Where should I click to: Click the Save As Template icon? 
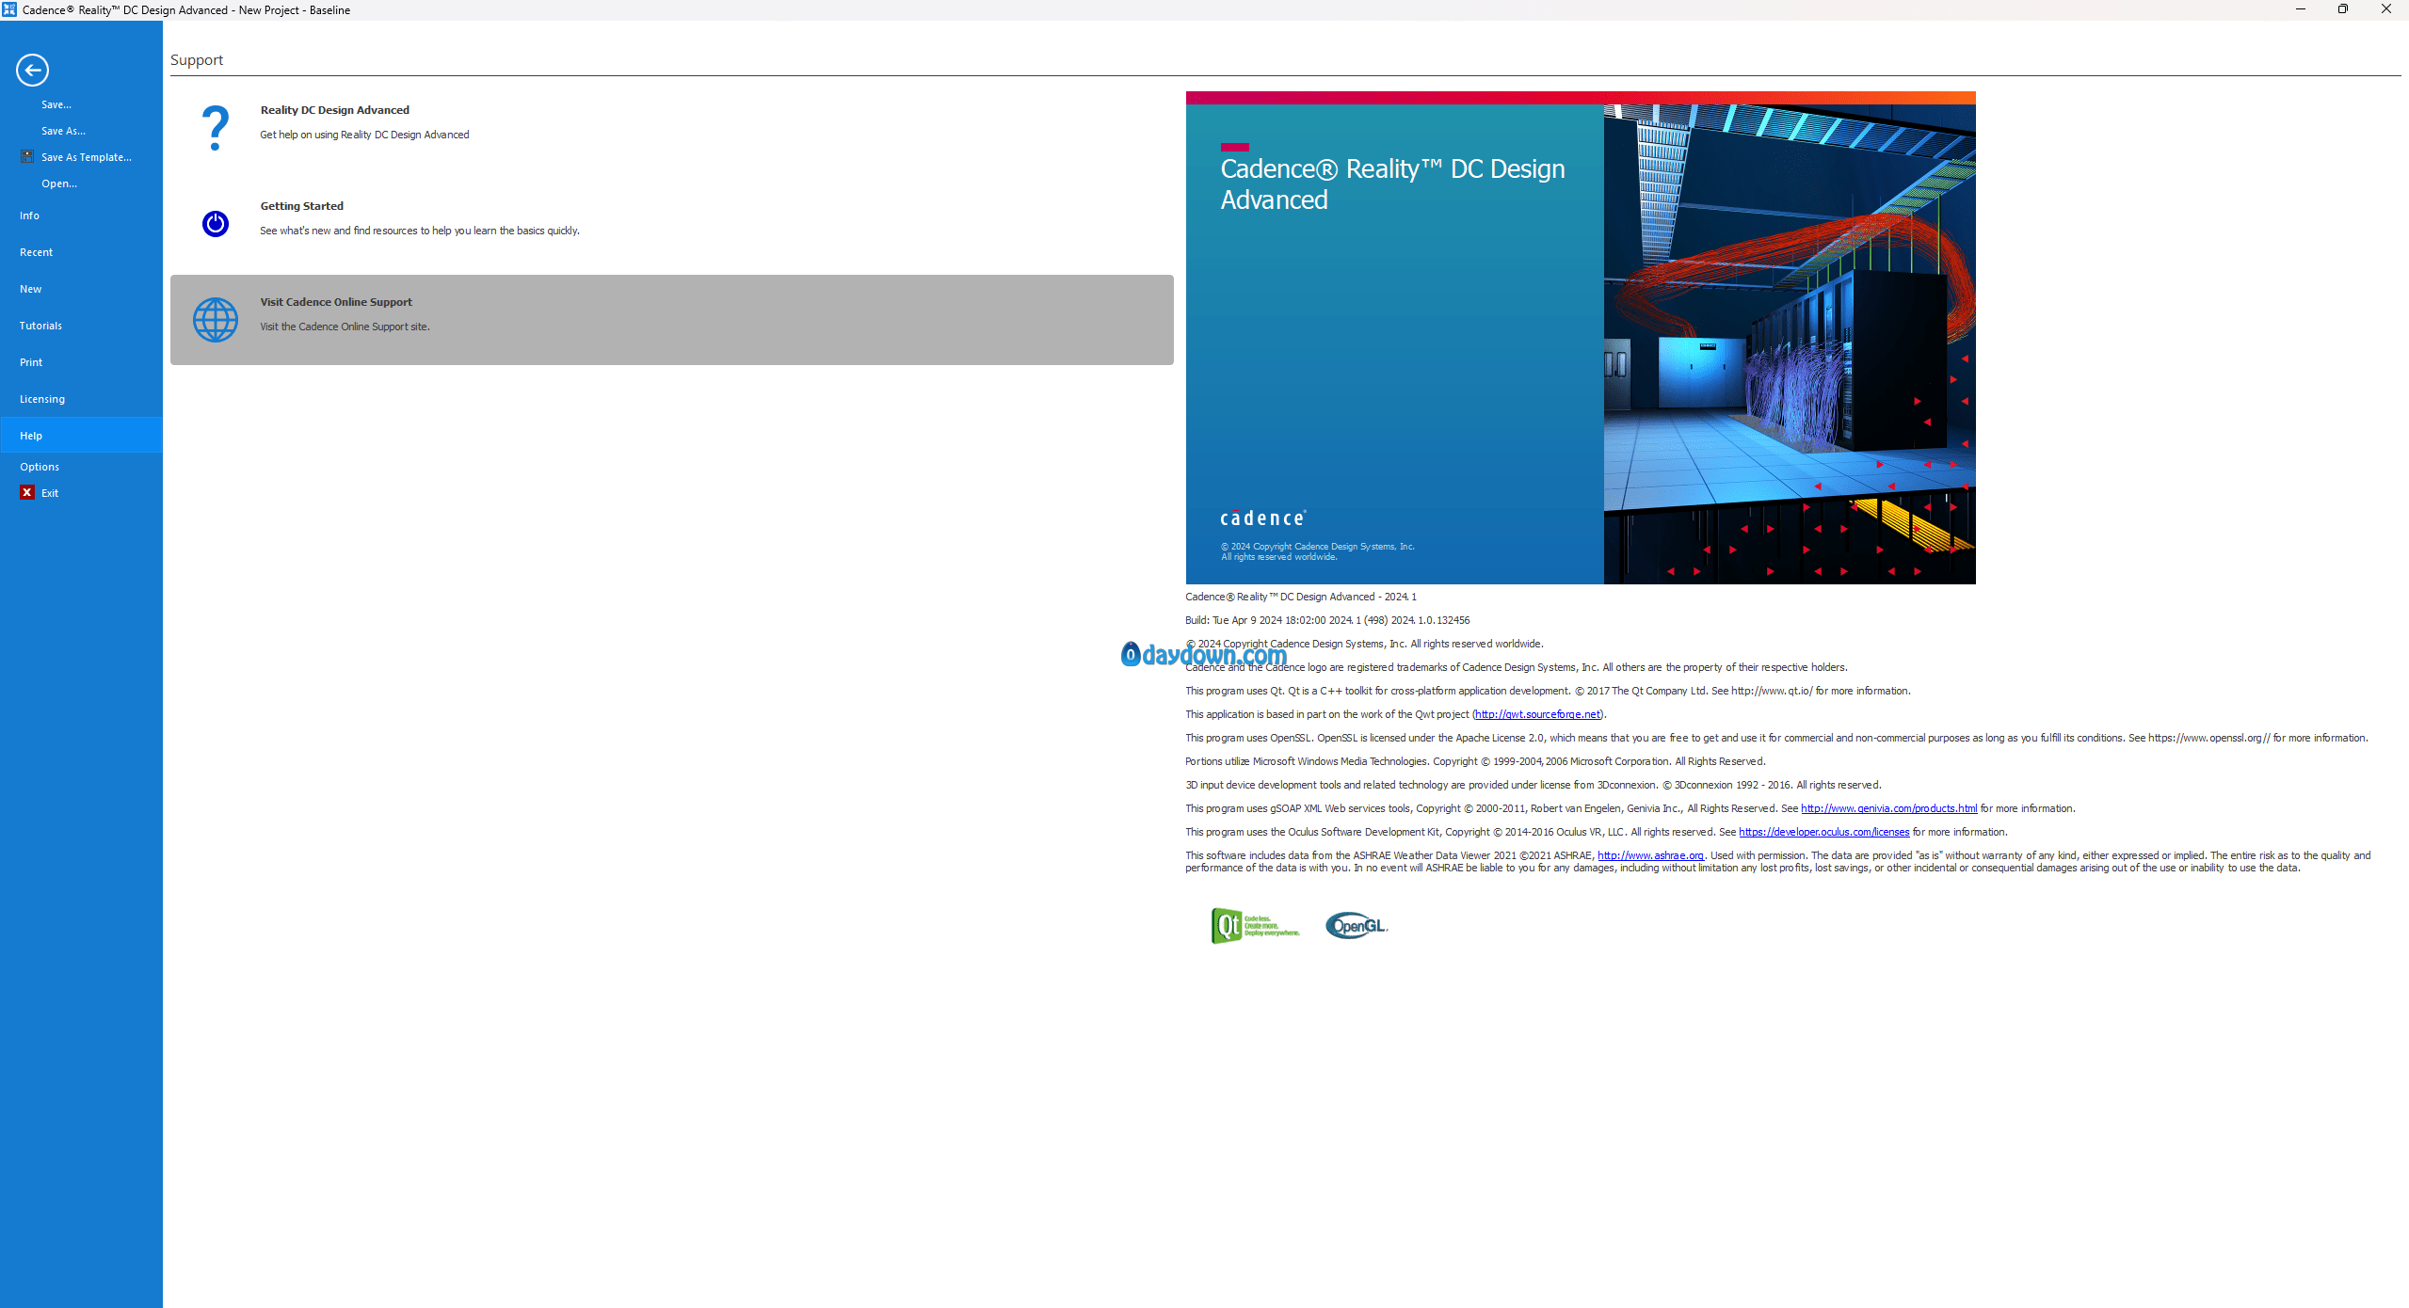click(x=27, y=157)
